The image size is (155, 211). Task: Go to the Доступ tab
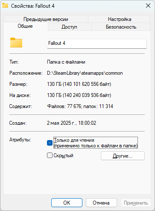[x=69, y=27]
